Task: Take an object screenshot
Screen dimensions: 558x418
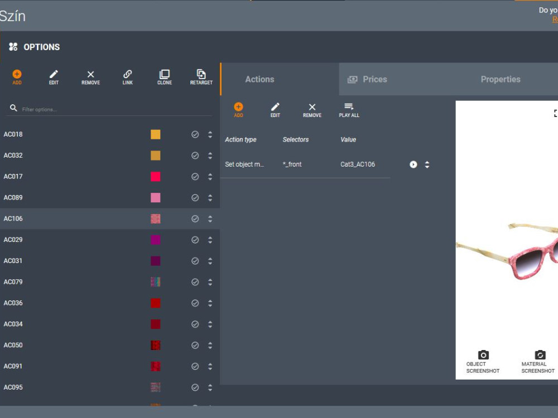Action: point(483,362)
